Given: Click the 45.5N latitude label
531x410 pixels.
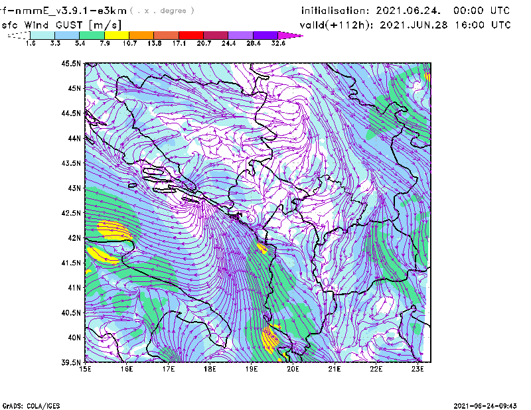Looking at the screenshot, I should [71, 63].
